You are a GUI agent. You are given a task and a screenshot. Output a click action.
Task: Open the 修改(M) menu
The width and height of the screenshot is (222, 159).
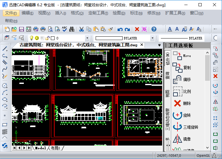coord(154,13)
